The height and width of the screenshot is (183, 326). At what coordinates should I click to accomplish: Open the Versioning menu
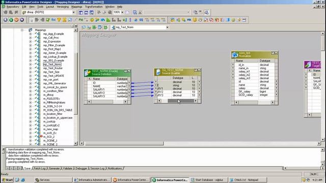point(63,7)
